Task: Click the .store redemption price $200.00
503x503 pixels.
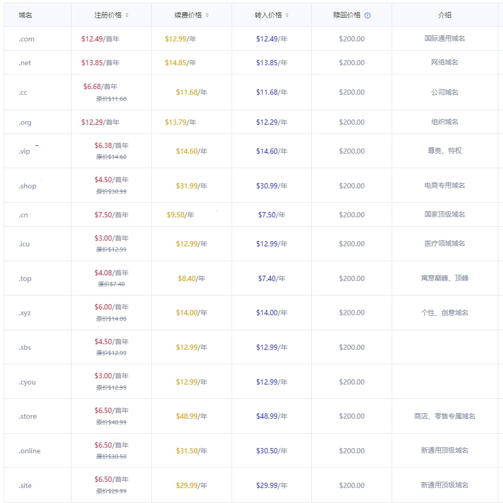Action: click(351, 416)
